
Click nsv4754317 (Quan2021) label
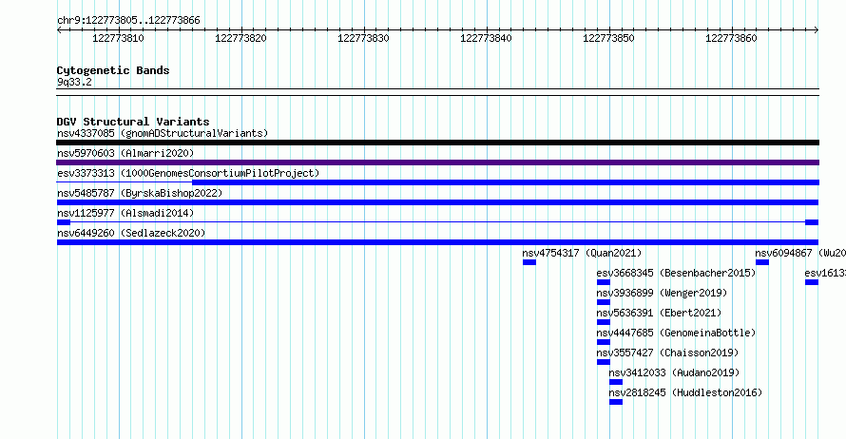[582, 253]
